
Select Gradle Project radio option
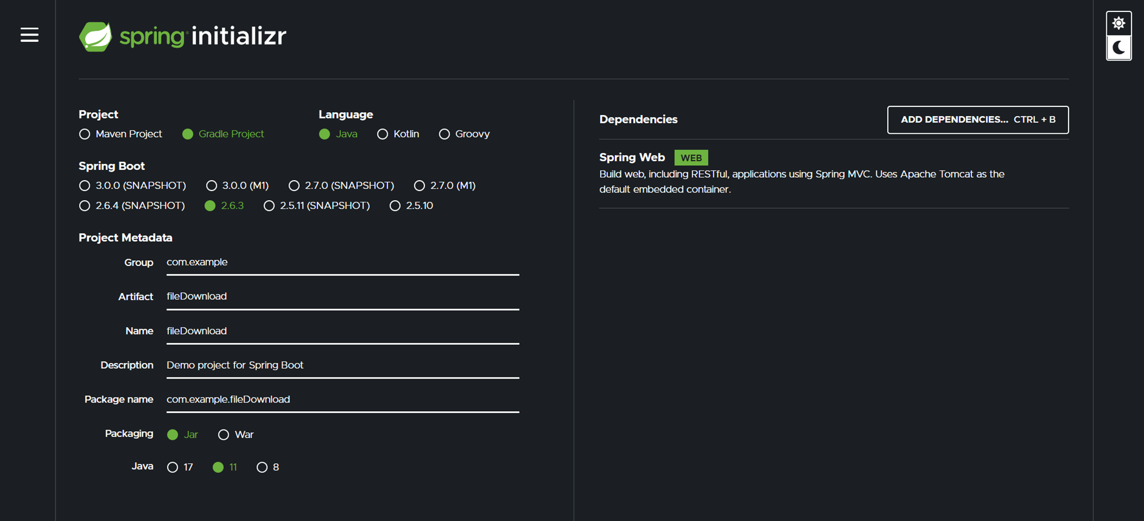click(223, 134)
